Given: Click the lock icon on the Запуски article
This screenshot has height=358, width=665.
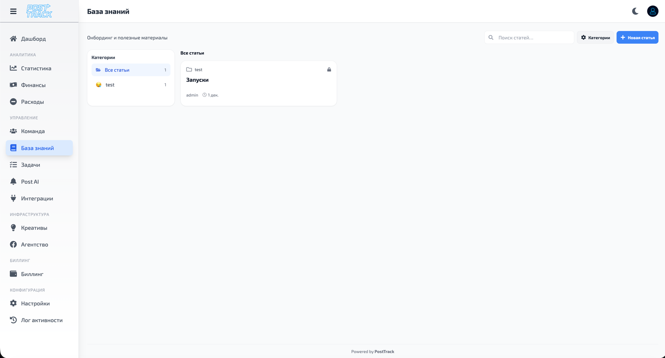Looking at the screenshot, I should 329,69.
